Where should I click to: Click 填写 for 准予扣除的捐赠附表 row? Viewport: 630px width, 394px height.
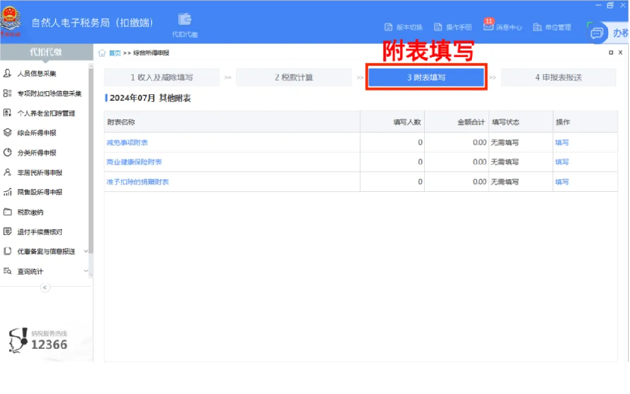pos(562,182)
